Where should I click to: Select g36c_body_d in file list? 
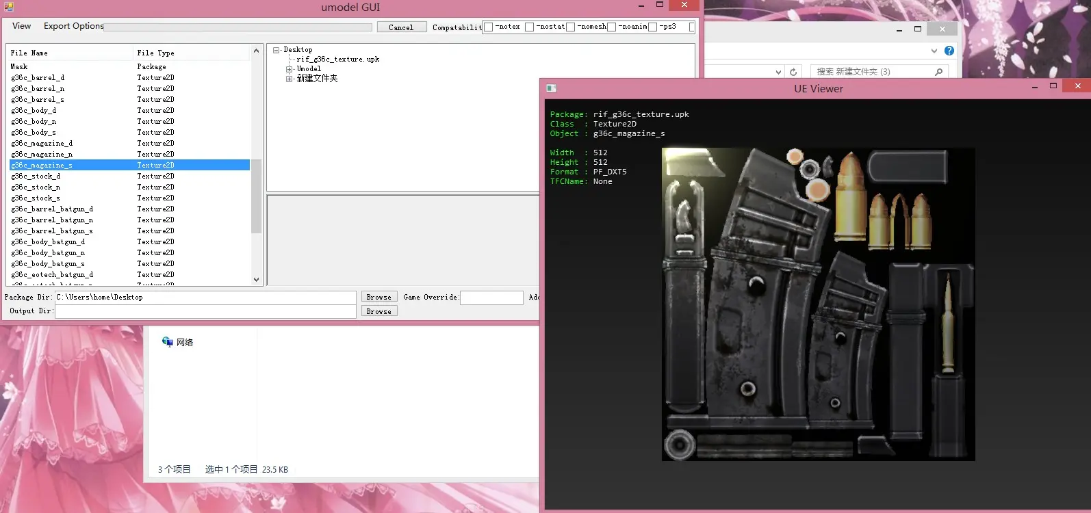(129, 111)
